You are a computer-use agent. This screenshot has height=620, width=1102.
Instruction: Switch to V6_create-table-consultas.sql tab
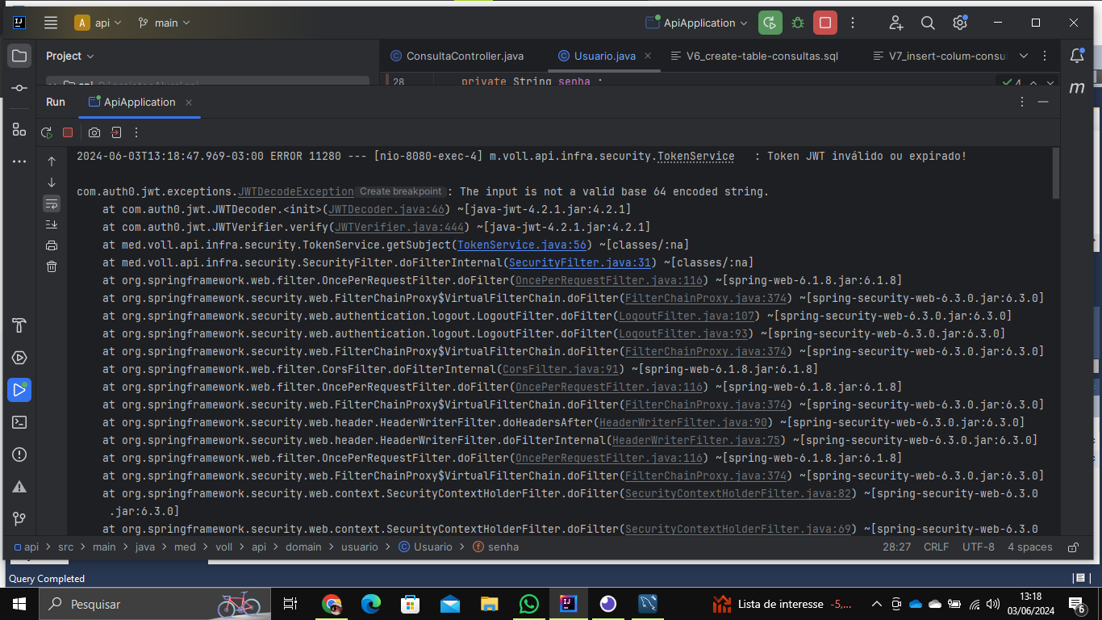tap(754, 56)
